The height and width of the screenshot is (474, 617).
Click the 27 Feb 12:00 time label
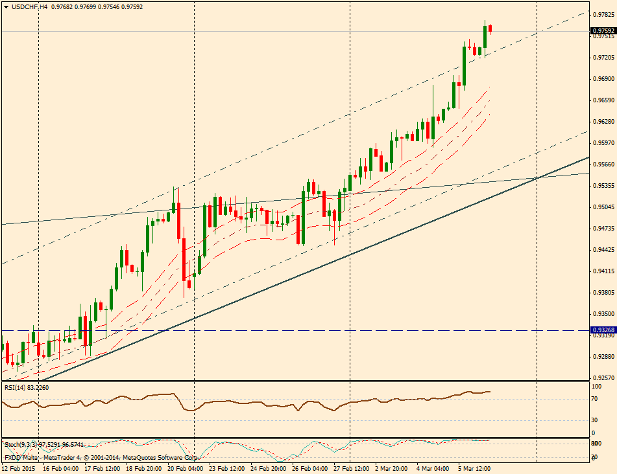[x=350, y=468]
